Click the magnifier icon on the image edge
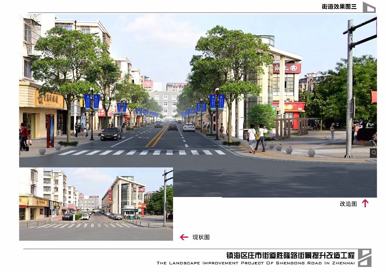 click(373, 153)
